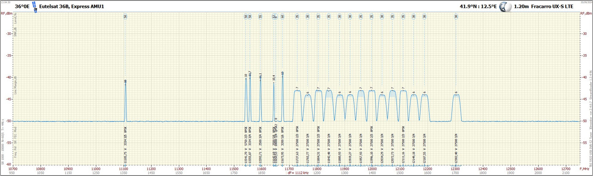Viewport: 593px width, 176px height.
Task: Click the marker bubble above the 12302 MHz carrier
Action: click(456, 16)
